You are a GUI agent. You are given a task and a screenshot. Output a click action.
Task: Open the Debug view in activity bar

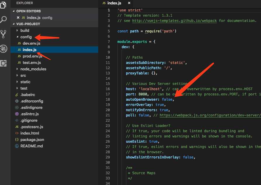pos(4,49)
